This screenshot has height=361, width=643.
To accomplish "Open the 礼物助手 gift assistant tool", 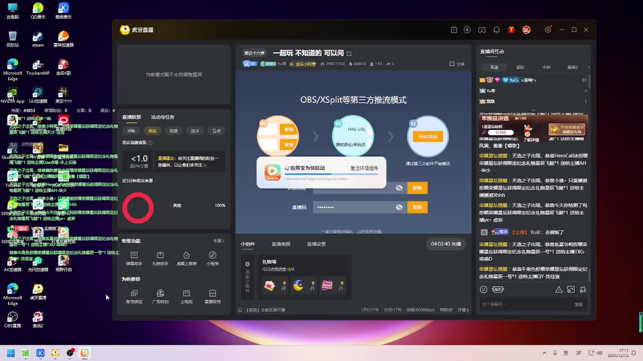I will point(160,258).
